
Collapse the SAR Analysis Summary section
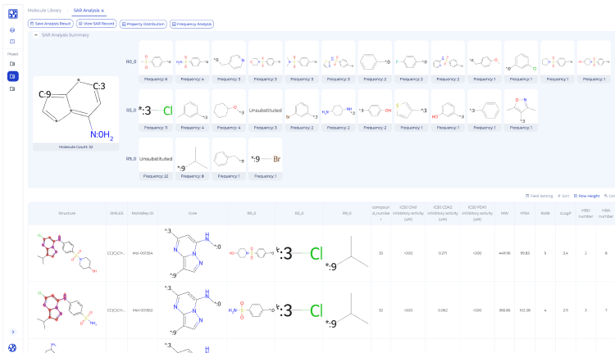pos(36,35)
